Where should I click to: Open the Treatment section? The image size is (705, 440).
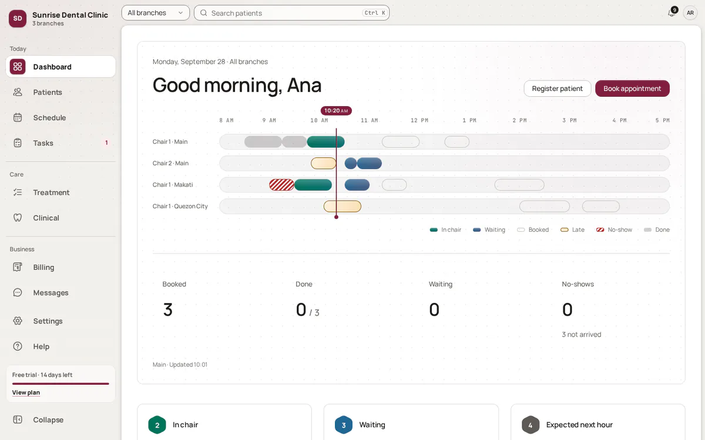click(x=61, y=192)
